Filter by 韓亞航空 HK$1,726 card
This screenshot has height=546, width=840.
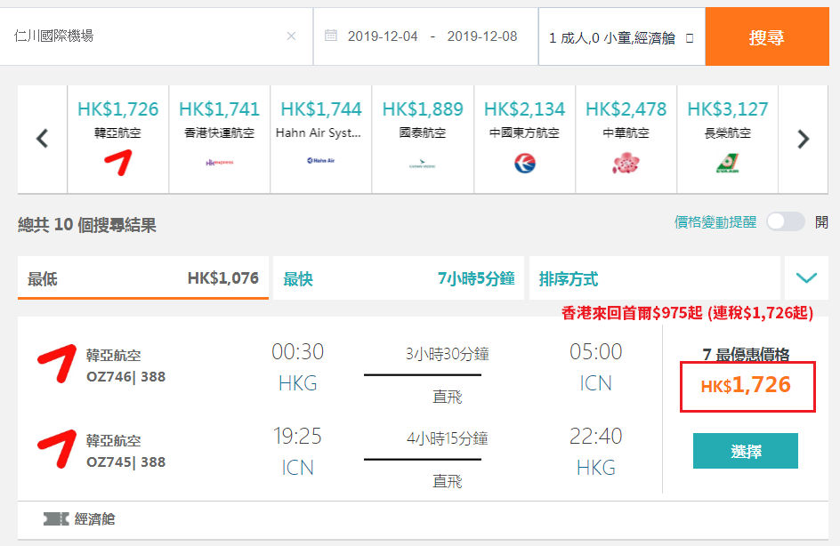(x=117, y=139)
